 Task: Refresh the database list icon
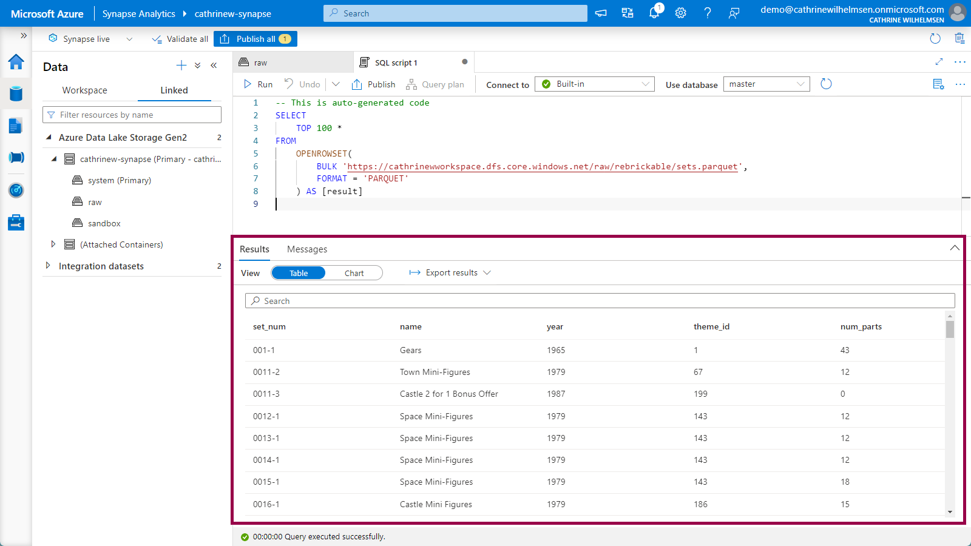pos(826,84)
